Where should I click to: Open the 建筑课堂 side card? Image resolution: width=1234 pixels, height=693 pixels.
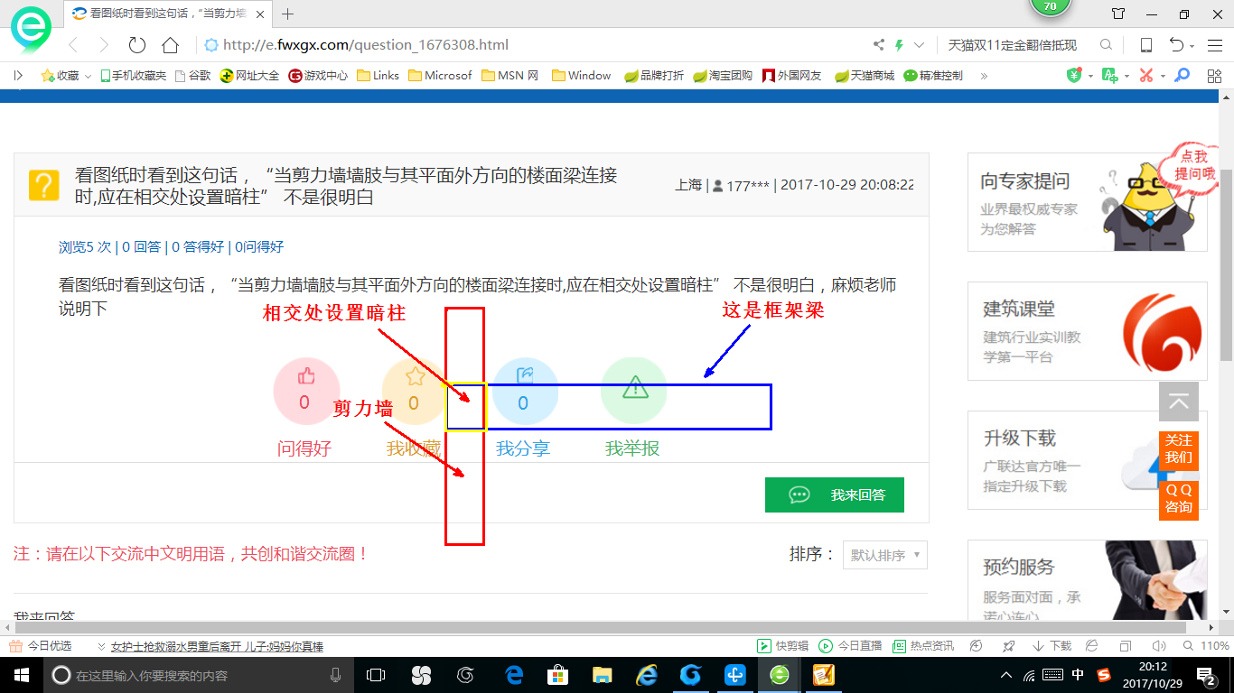1088,331
